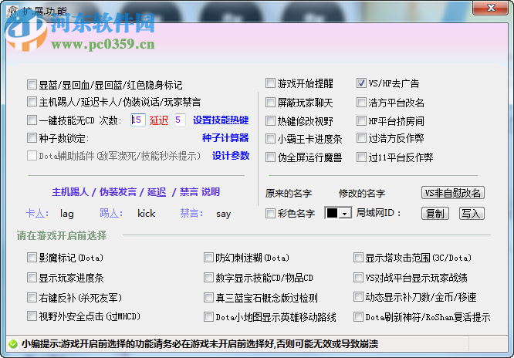Image resolution: width=514 pixels, height=358 pixels.
Task: Toggle 过浩方反作弊 checkbox
Action: pyautogui.click(x=361, y=138)
